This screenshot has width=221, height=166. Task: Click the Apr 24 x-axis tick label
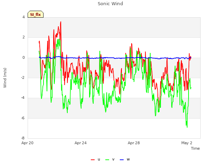pos(80,143)
